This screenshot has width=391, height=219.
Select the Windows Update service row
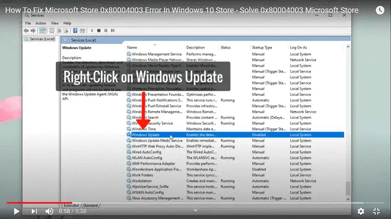point(235,135)
